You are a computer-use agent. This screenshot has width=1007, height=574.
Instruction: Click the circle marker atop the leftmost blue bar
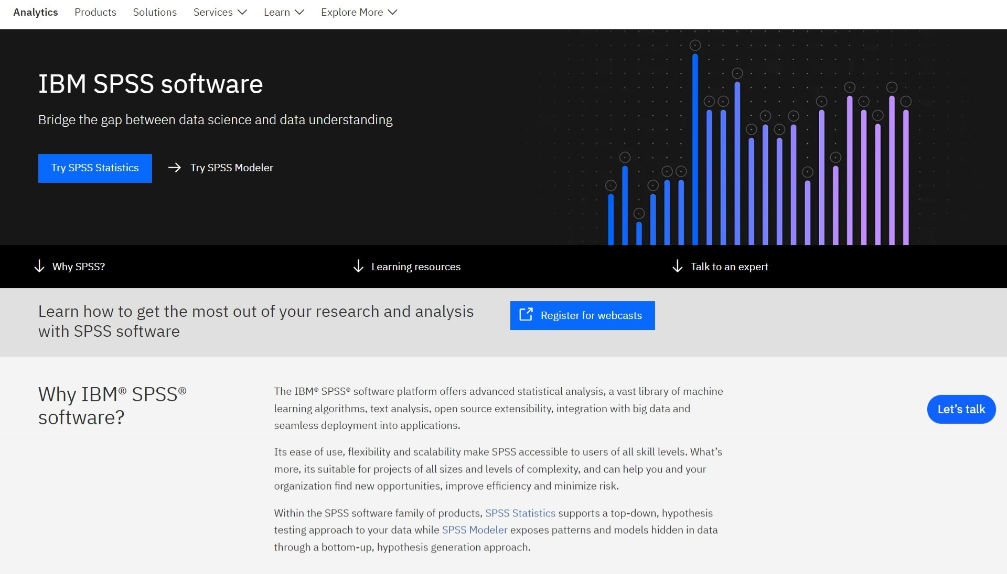point(610,185)
